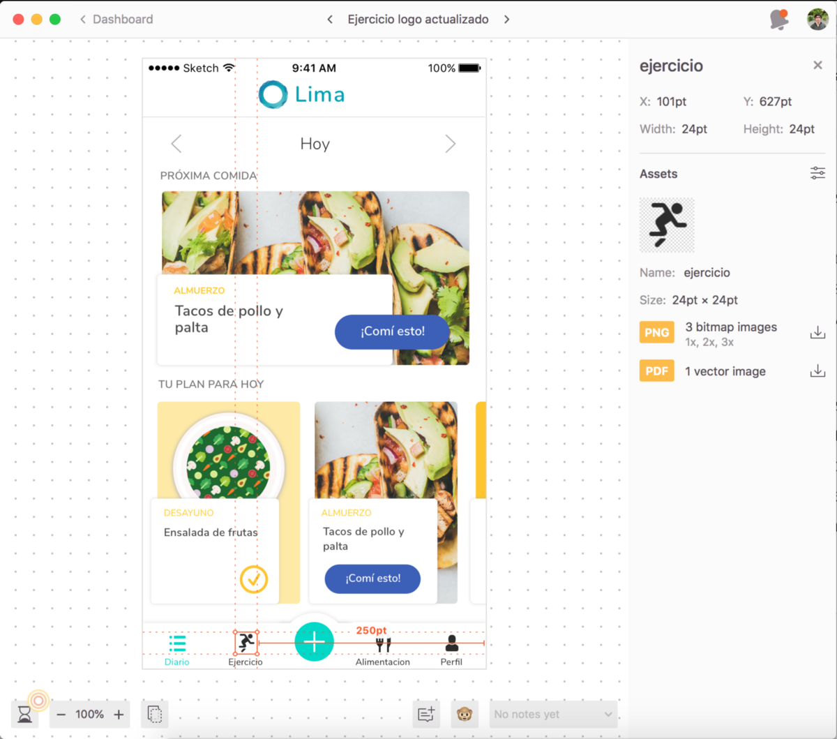The width and height of the screenshot is (837, 739).
Task: Zoom in with the plus button
Action: pos(119,715)
